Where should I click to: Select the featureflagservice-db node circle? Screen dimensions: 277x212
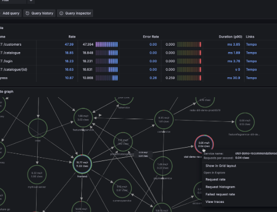(245, 122)
